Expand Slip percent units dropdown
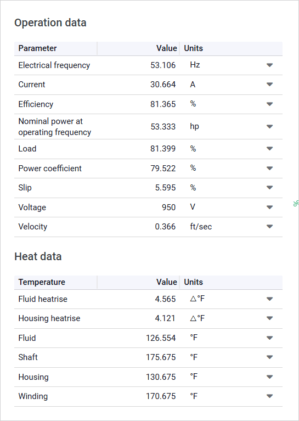The image size is (299, 421). pos(269,187)
